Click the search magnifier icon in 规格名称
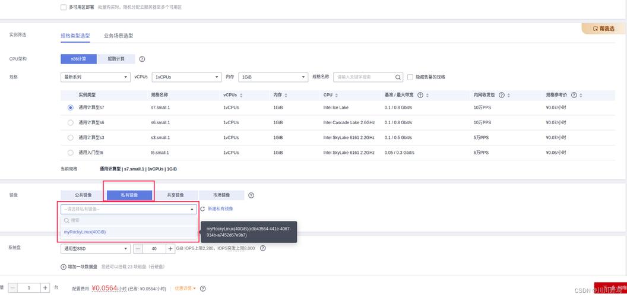627x297 pixels. [398, 77]
